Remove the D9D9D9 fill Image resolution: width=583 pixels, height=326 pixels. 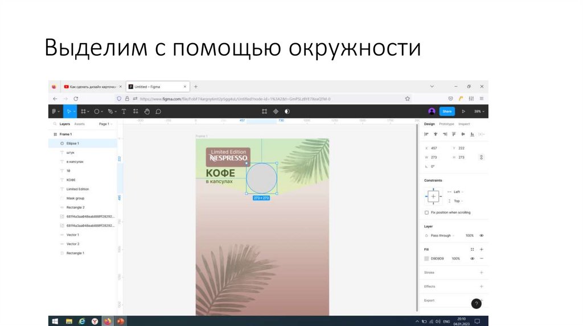[x=482, y=258]
